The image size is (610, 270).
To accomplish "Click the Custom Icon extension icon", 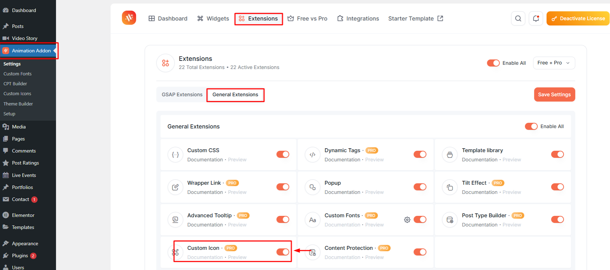I will click(175, 252).
